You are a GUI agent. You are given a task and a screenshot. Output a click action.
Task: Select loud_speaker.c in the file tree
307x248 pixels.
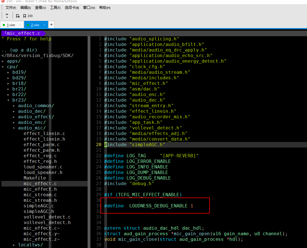pyautogui.click(x=43, y=167)
